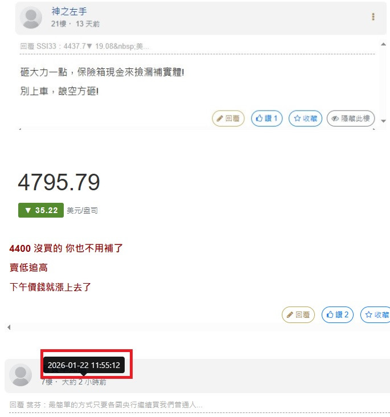The width and height of the screenshot is (390, 417).
Task: Click the green 35.22 price change badge
Action: pyautogui.click(x=41, y=210)
